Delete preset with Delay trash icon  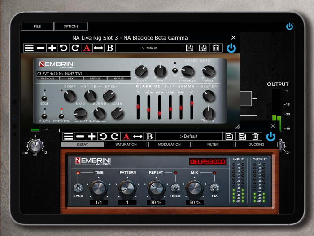[x=255, y=136]
